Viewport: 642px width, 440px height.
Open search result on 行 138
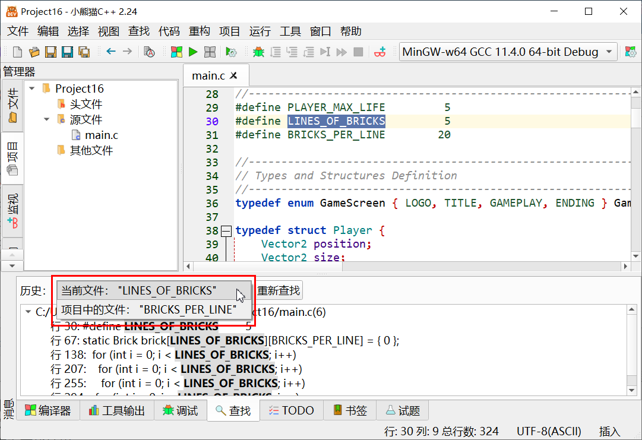pos(173,355)
